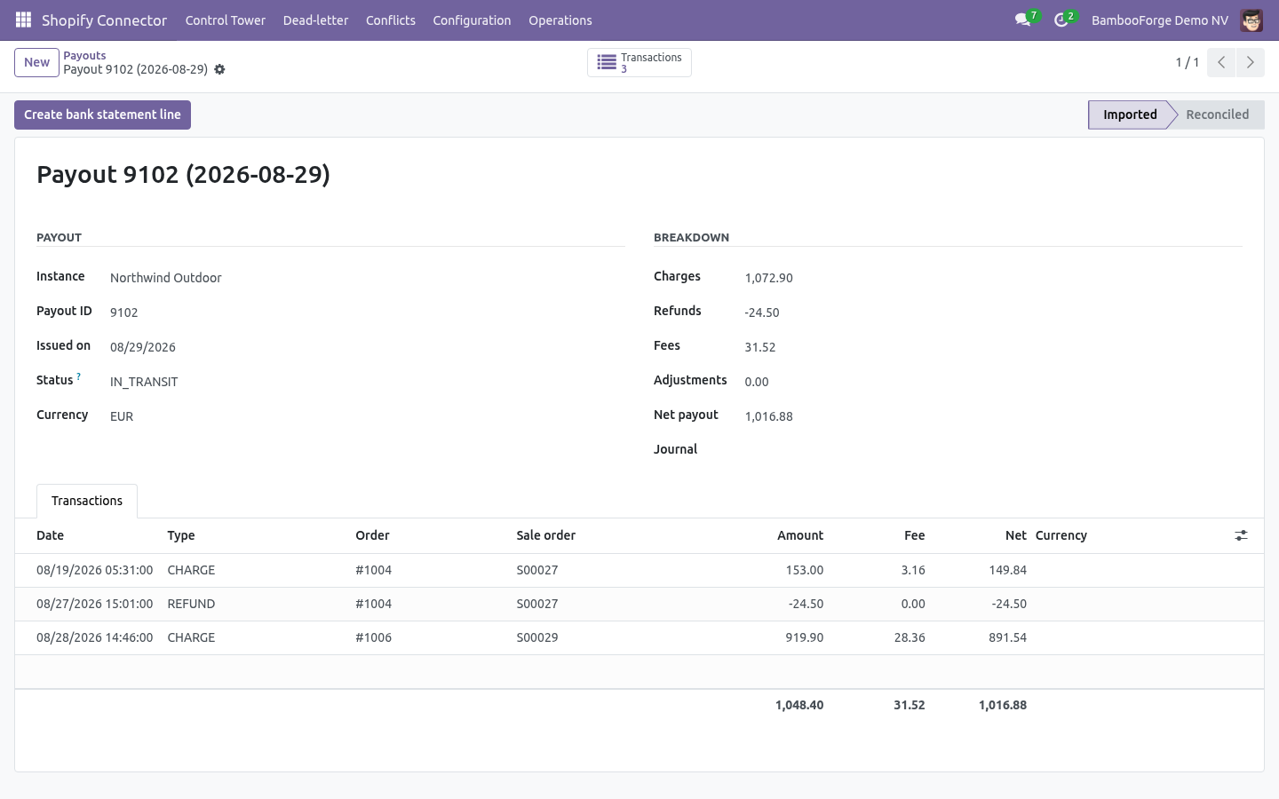The image size is (1279, 799).
Task: Go to the previous record arrow
Action: pyautogui.click(x=1221, y=62)
